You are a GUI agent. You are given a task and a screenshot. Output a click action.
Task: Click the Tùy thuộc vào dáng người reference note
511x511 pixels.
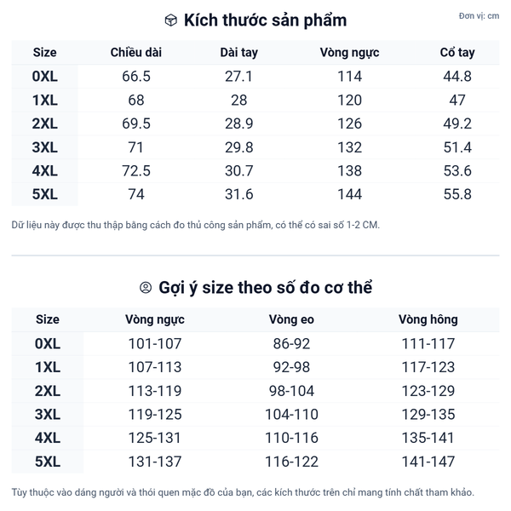coord(243,492)
